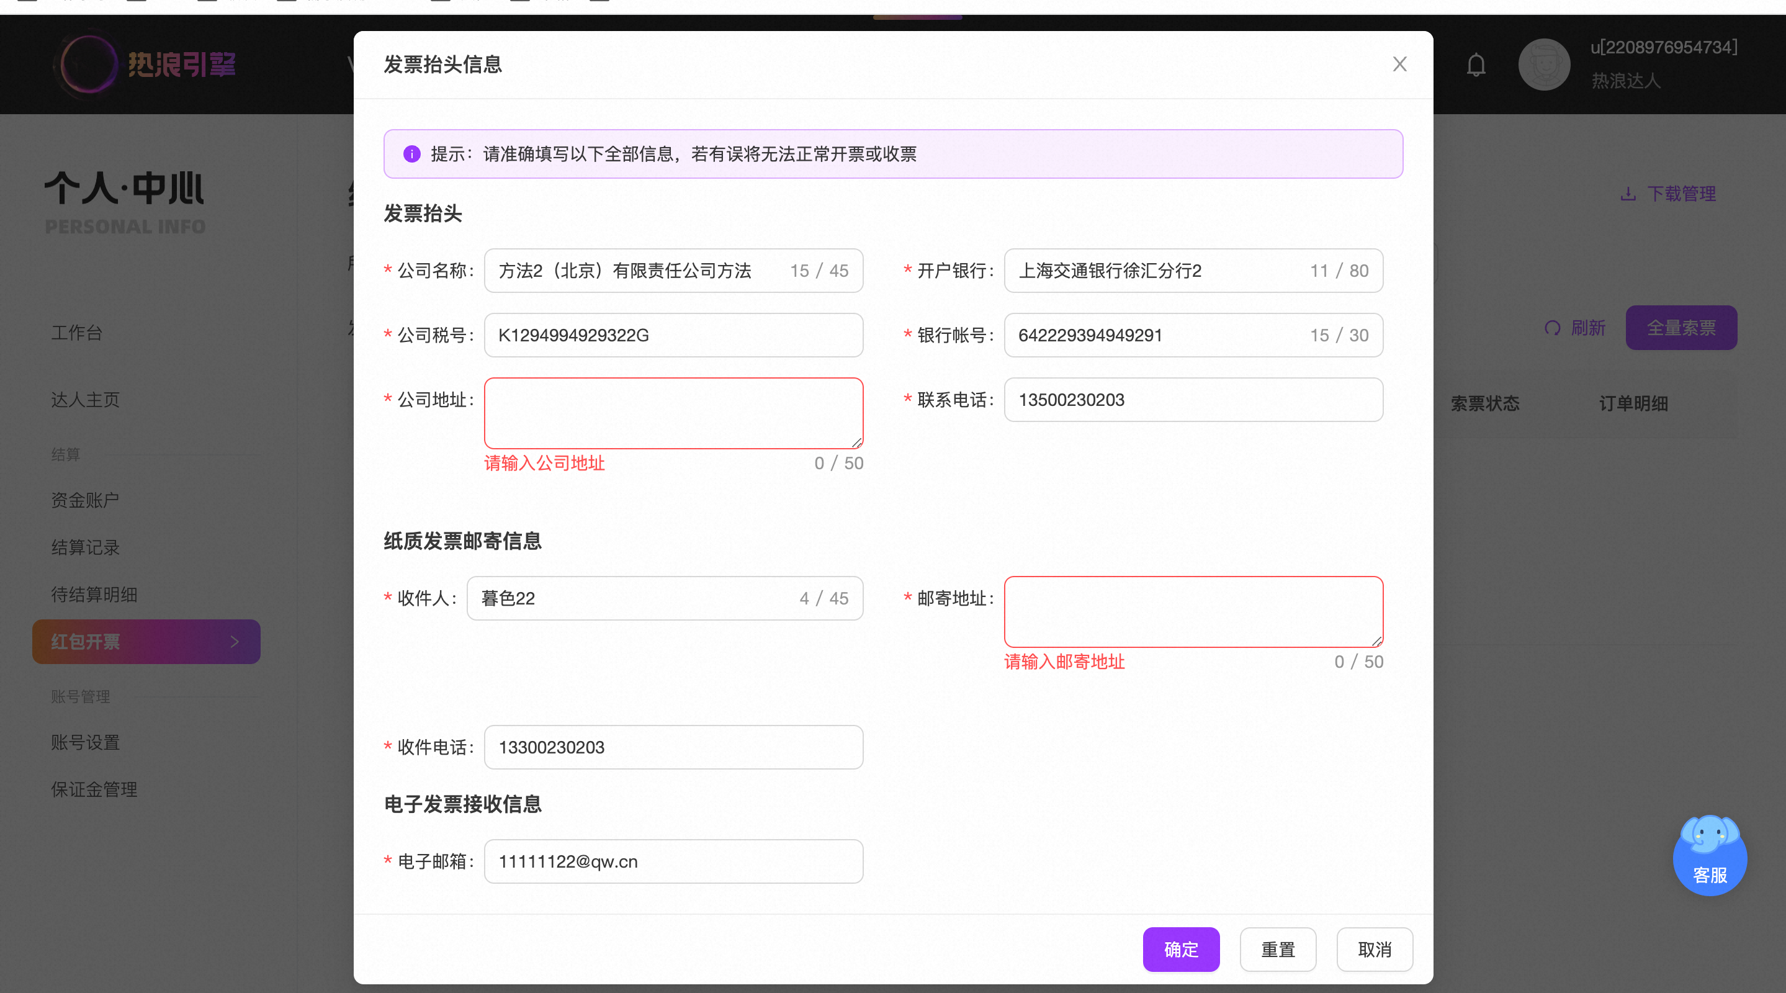Click the 热浪达人 role label
Screen dimensions: 1786x993
pos(1625,81)
